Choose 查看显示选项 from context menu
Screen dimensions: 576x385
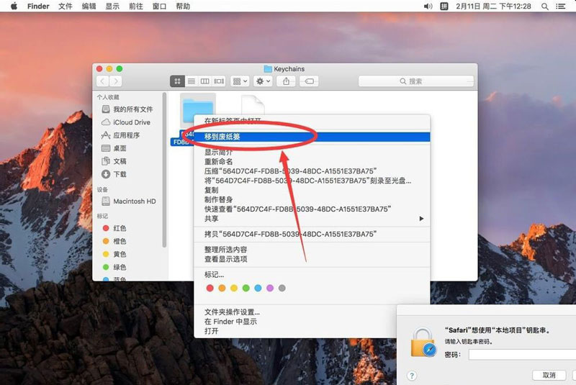click(x=312, y=259)
